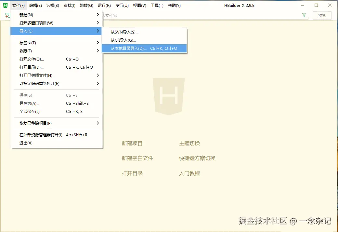Choose 在外部资源管理器打开(I) entry
338x232 pixels.
57,135
